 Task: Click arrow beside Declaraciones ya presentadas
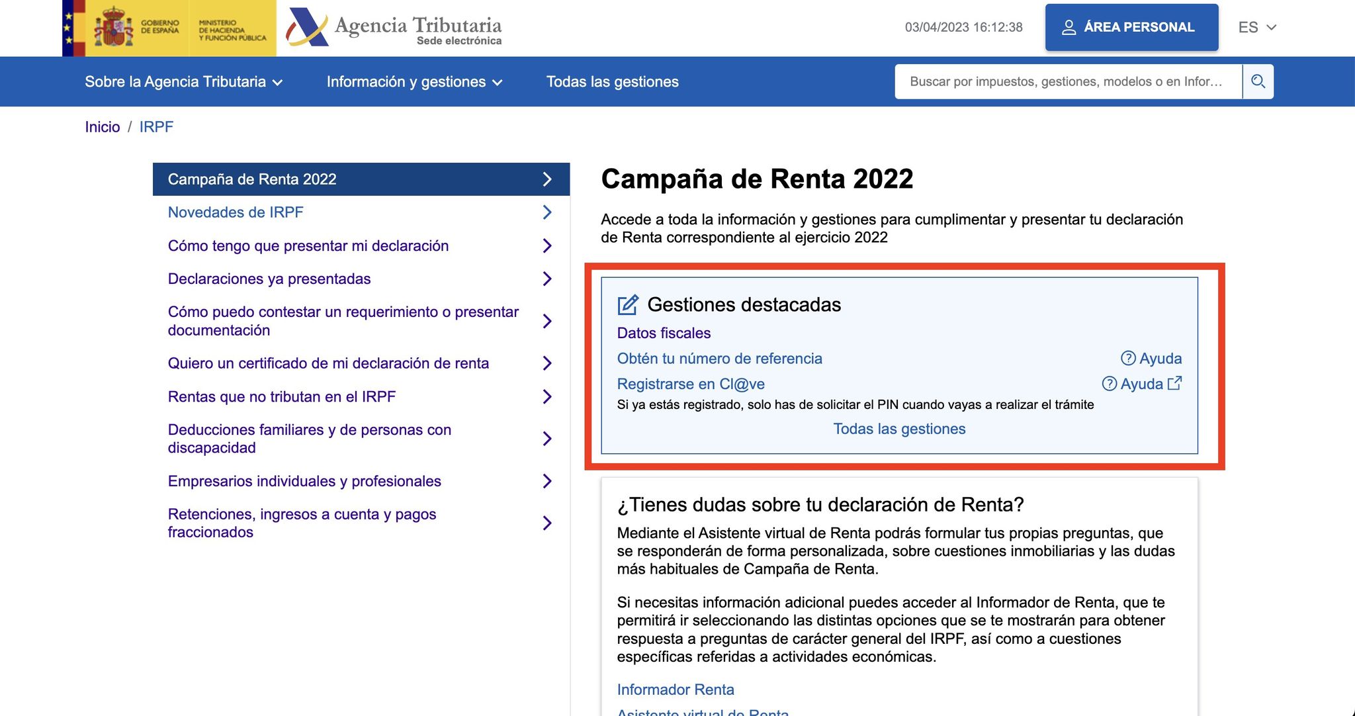[x=546, y=279]
